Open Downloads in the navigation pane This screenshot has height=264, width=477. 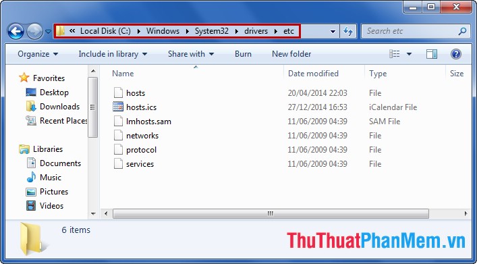pyautogui.click(x=59, y=107)
